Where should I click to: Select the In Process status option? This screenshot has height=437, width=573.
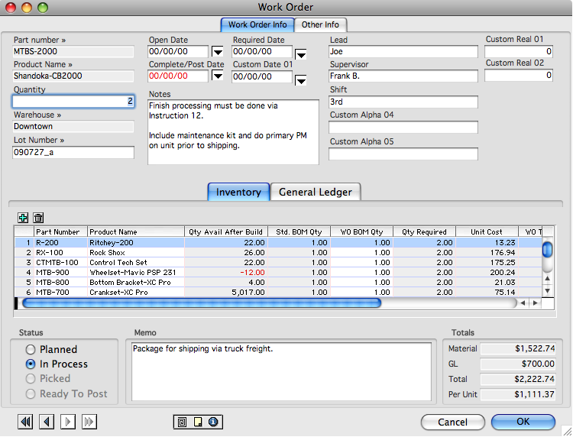click(31, 364)
